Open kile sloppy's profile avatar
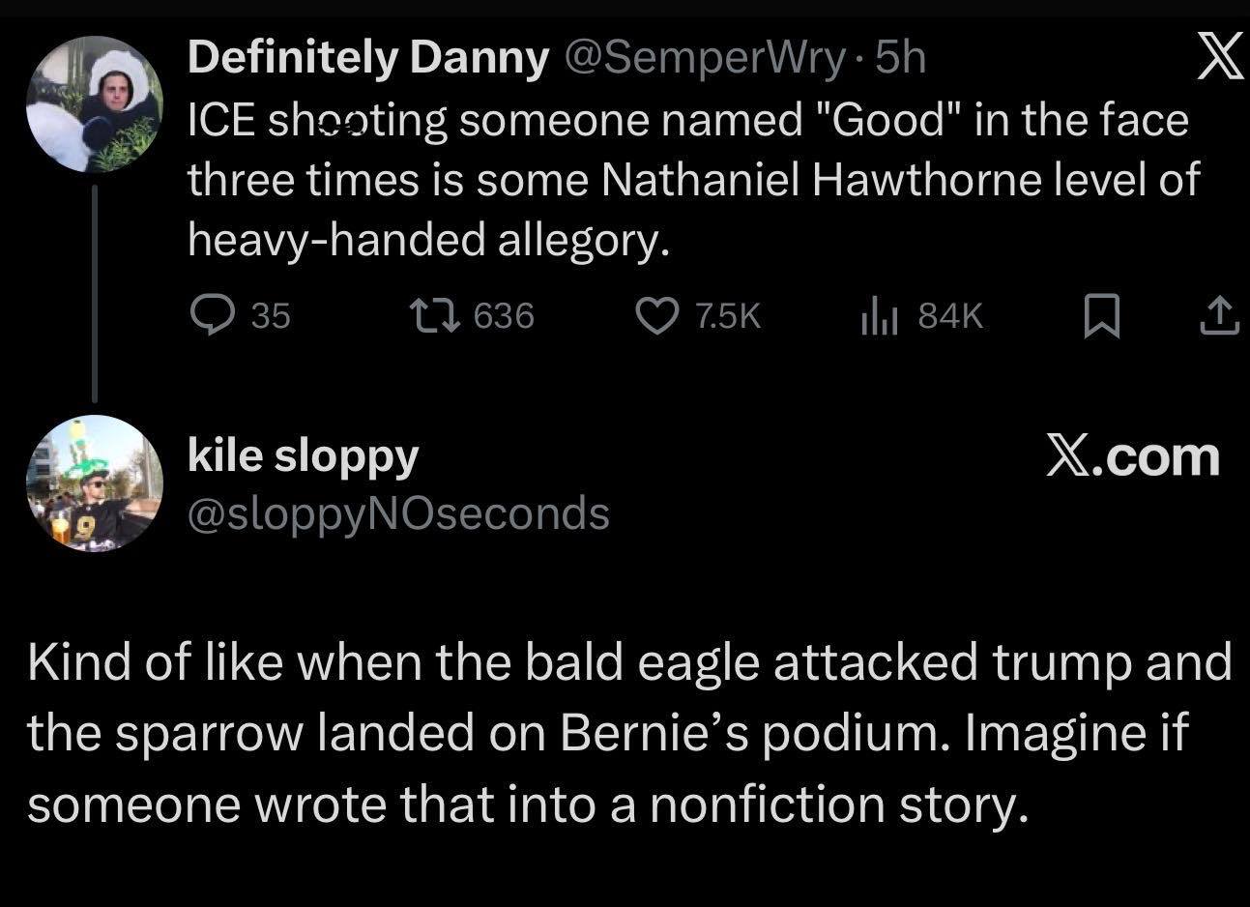The height and width of the screenshot is (907, 1250). (94, 483)
